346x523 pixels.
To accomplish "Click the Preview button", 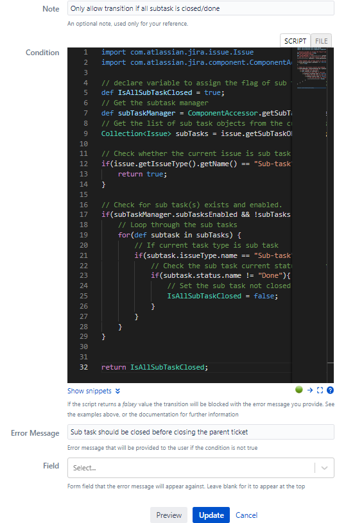I will click(169, 515).
